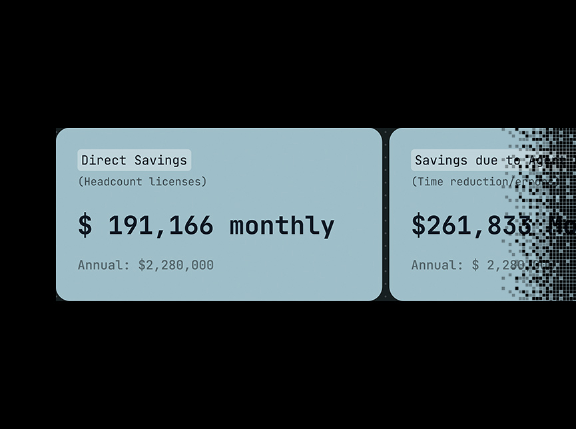Select the "$2,280,000" amount in first card
576x429 pixels.
[176, 265]
